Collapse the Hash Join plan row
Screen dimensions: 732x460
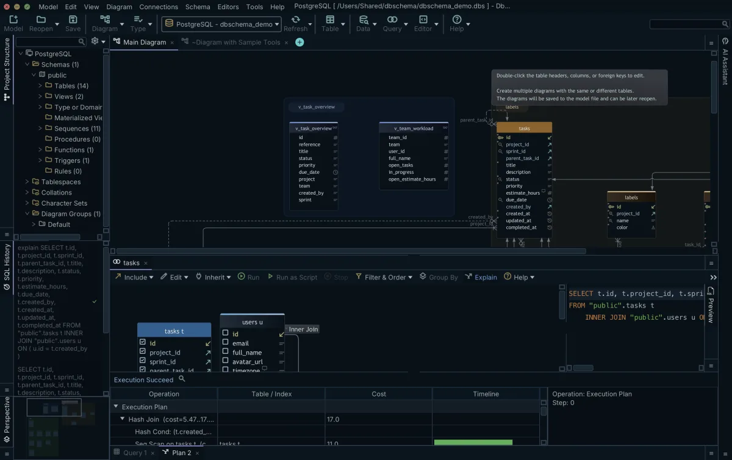click(x=123, y=419)
